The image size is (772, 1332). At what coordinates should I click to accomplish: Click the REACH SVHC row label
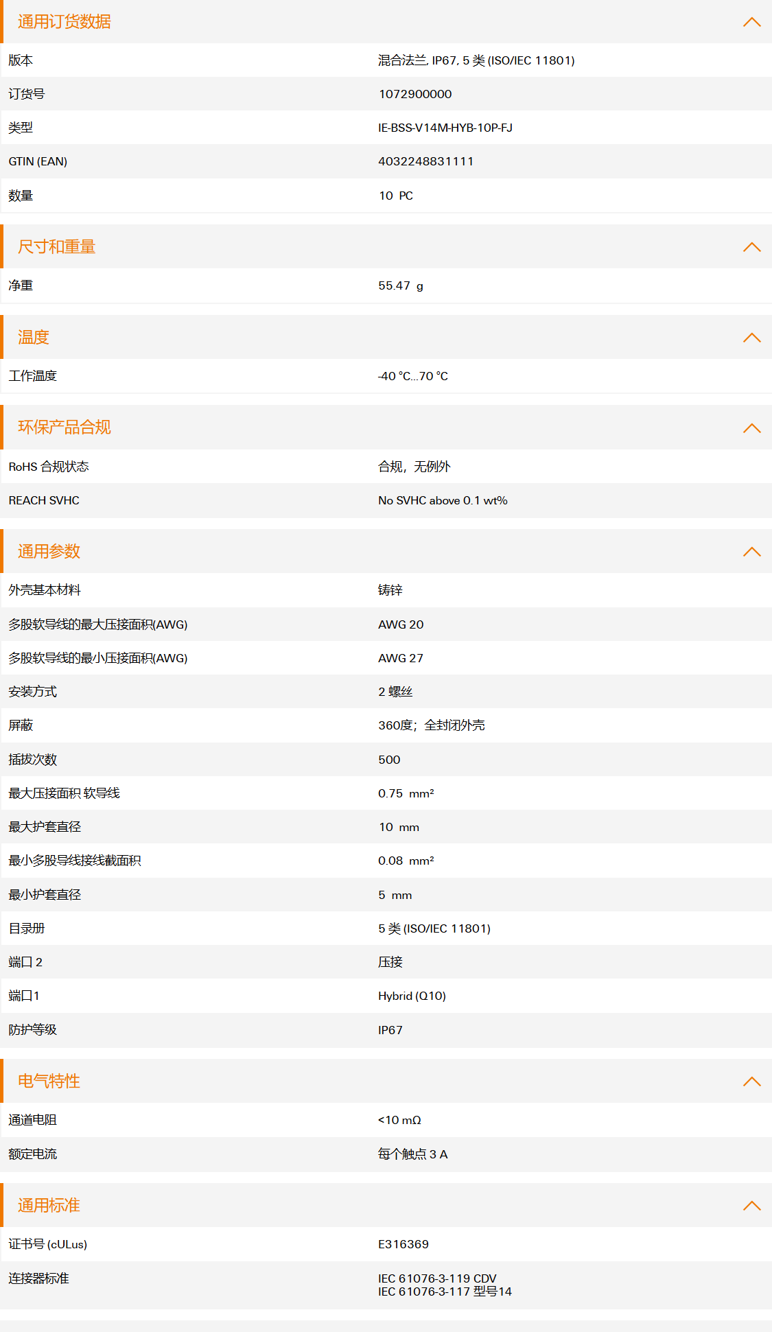44,500
